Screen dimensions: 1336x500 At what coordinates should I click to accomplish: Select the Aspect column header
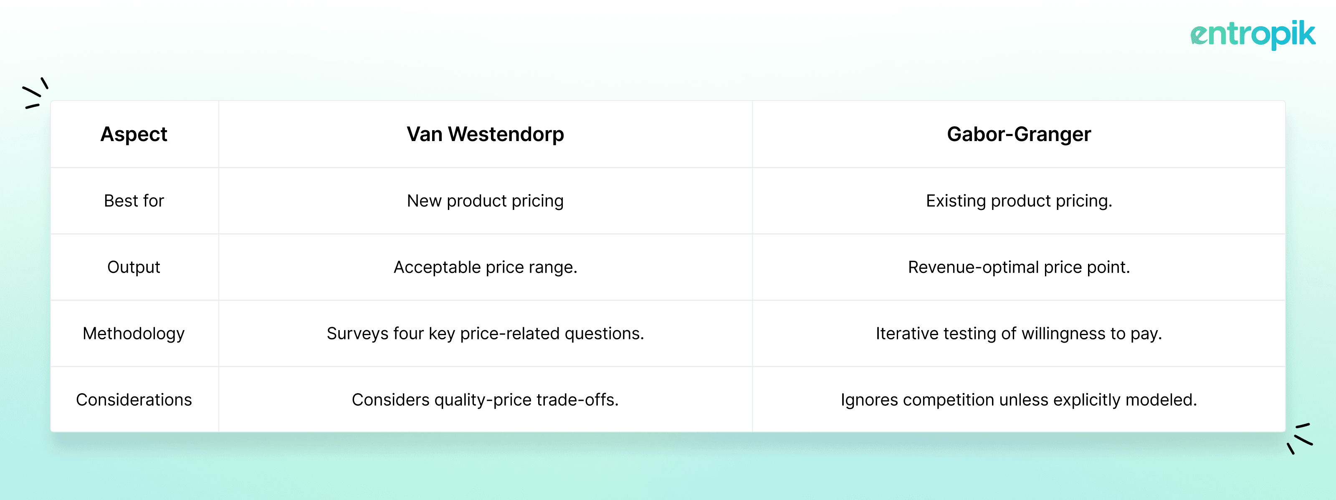[x=134, y=134]
